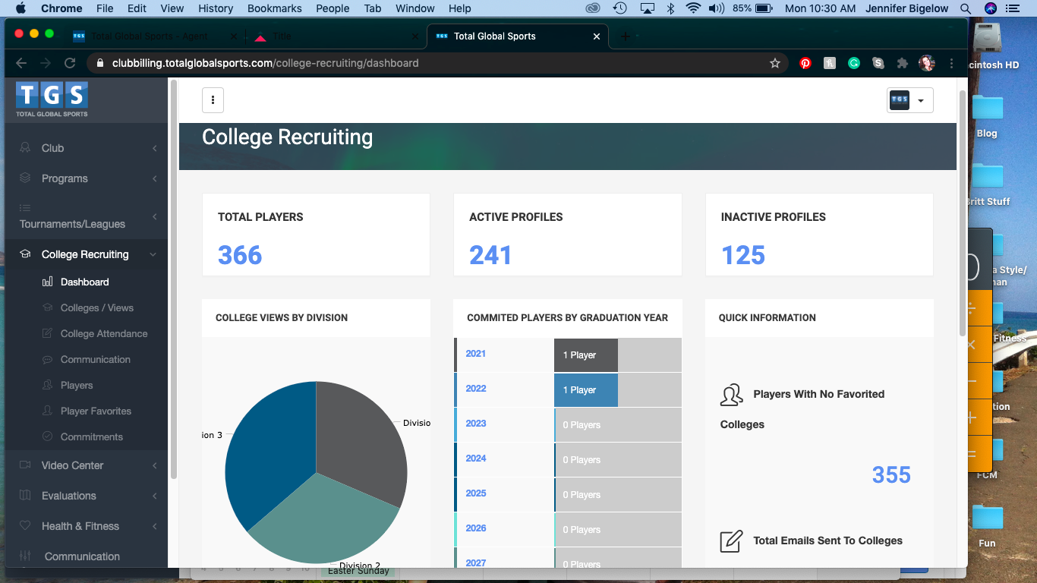Click the TGS logo in sidebar
Image resolution: width=1037 pixels, height=583 pixels.
tap(52, 99)
